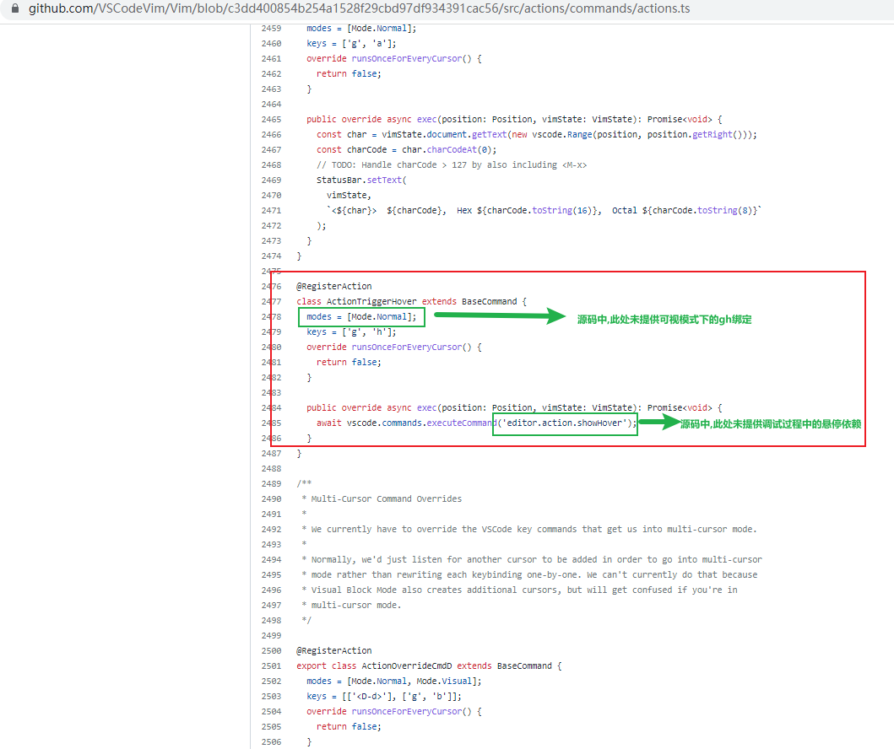Click line number 2501

pyautogui.click(x=271, y=666)
